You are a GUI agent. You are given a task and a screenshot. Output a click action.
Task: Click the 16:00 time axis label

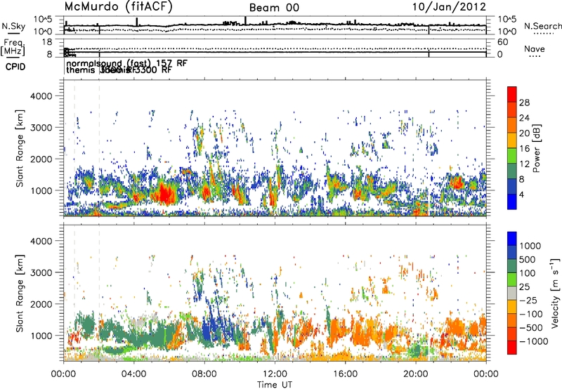pyautogui.click(x=345, y=374)
